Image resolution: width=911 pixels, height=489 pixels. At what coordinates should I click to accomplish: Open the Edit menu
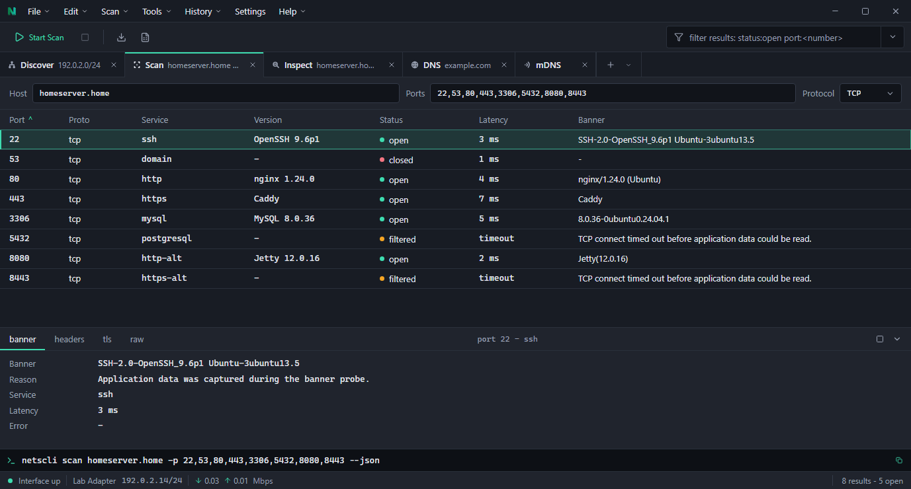pos(75,11)
